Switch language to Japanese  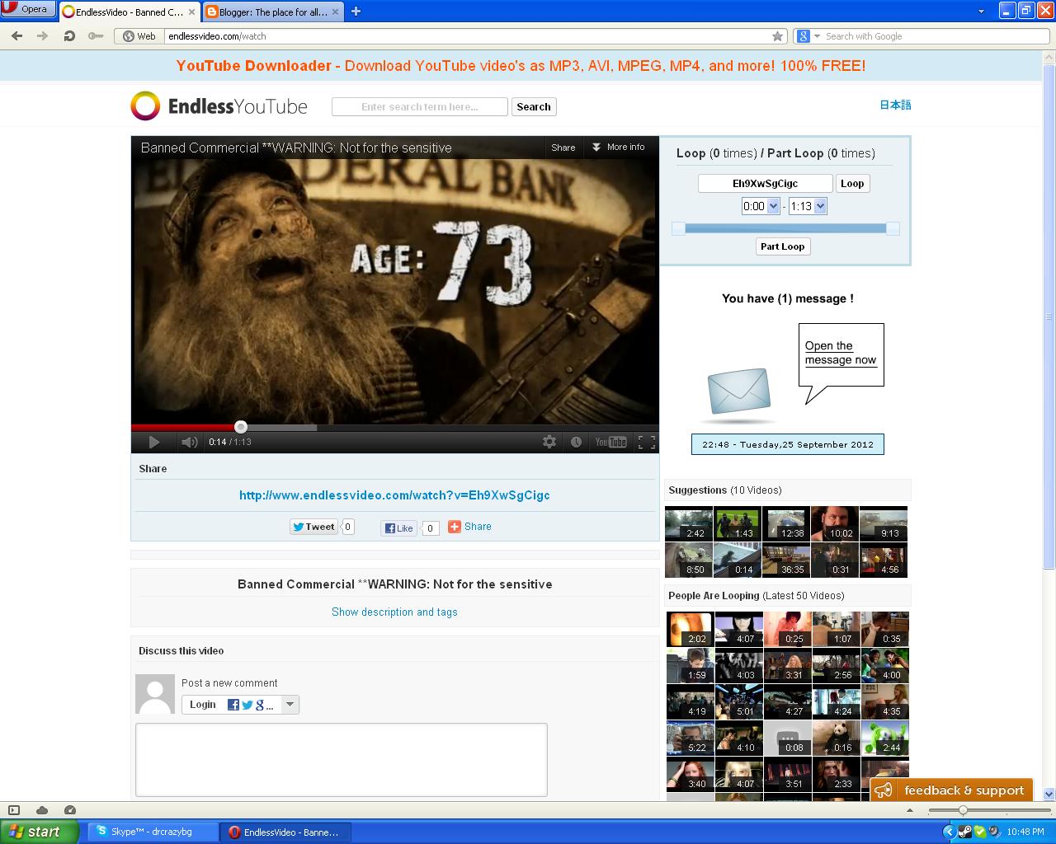pos(895,105)
